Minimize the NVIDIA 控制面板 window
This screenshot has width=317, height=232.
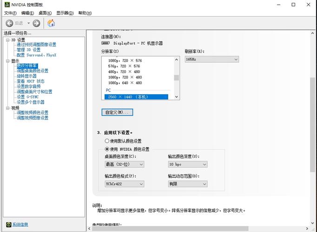coord(278,5)
